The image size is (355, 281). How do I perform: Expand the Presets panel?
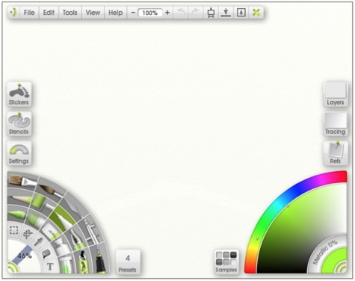click(128, 262)
